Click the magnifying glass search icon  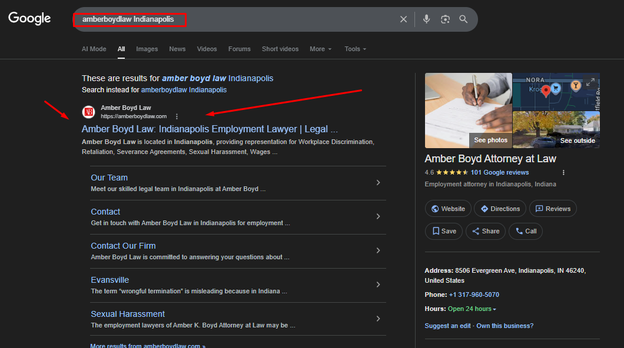[464, 19]
